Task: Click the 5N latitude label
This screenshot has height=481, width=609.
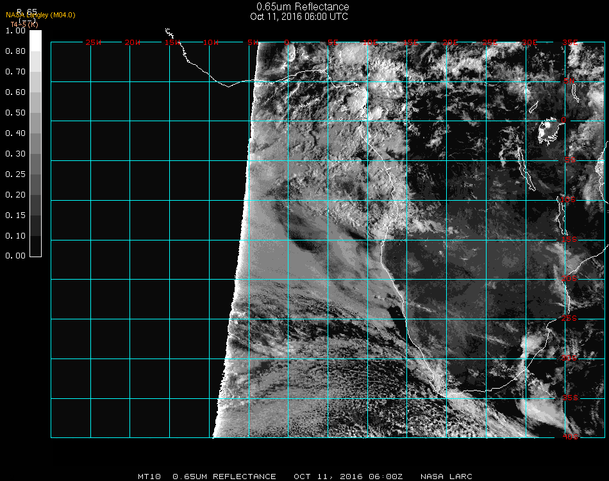Action: (x=569, y=81)
